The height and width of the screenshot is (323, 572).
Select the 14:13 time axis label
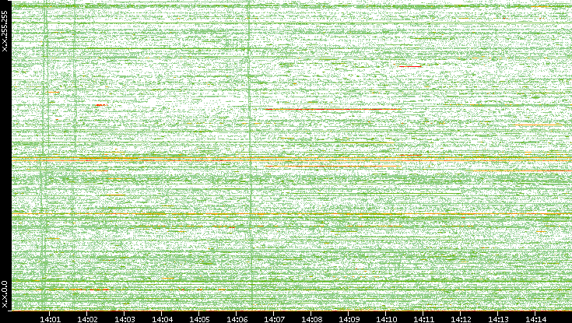(x=498, y=319)
